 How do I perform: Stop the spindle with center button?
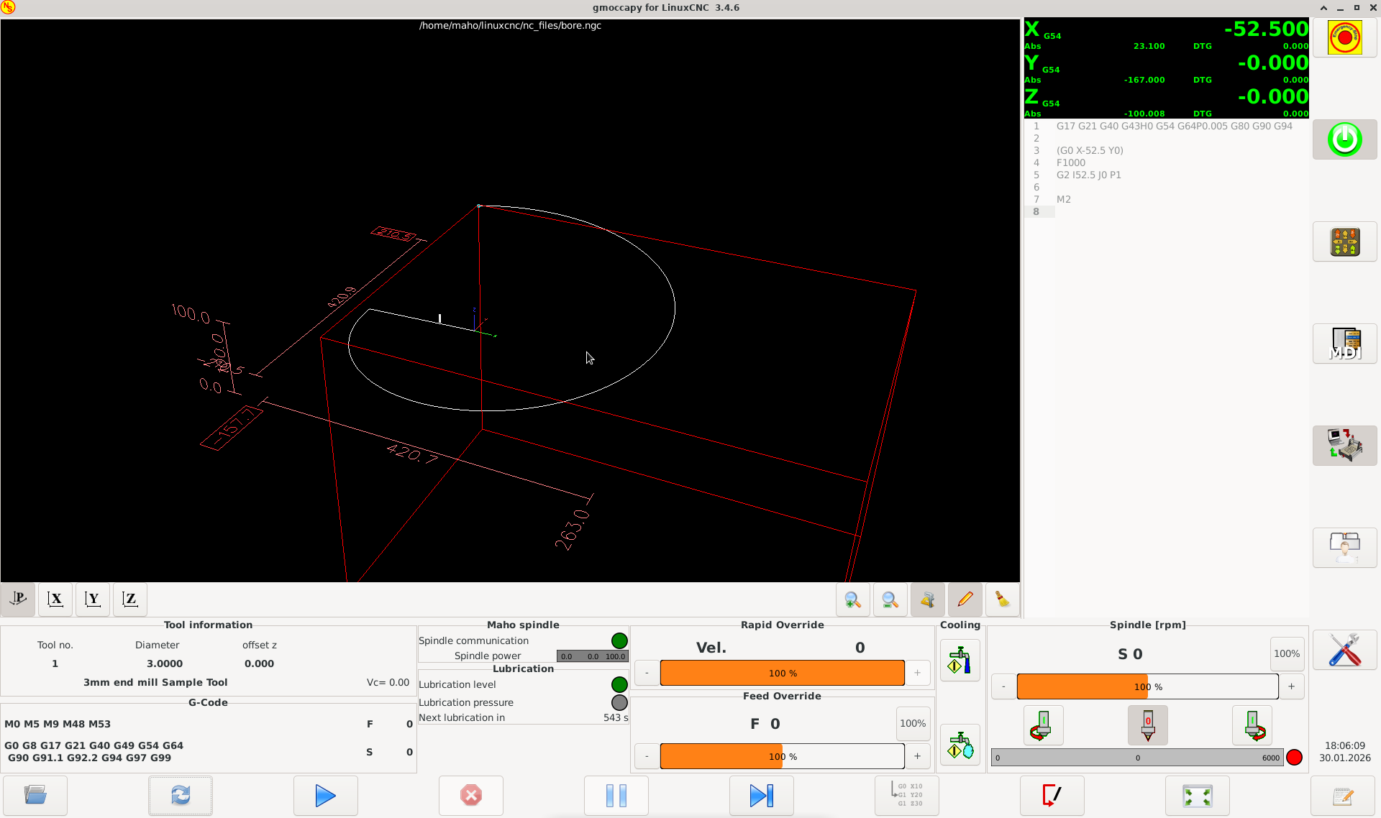pyautogui.click(x=1147, y=725)
